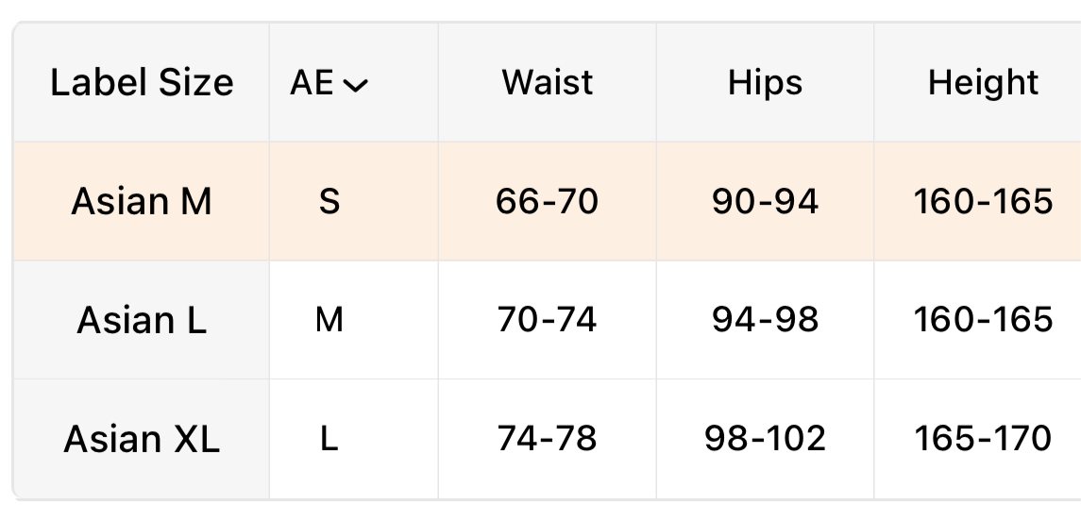Click hips measurement 94-98
The width and height of the screenshot is (1081, 505).
(x=765, y=320)
